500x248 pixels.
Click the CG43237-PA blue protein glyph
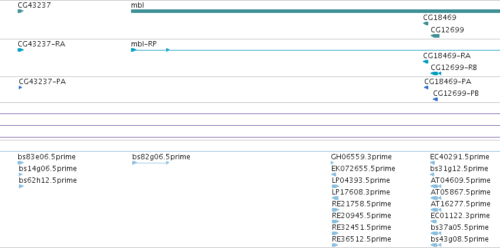(21, 88)
